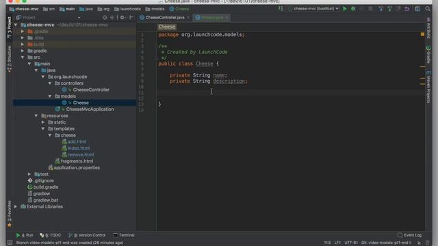This screenshot has width=438, height=246.
Task: Open the Favorites tool window
Action: tap(9, 214)
